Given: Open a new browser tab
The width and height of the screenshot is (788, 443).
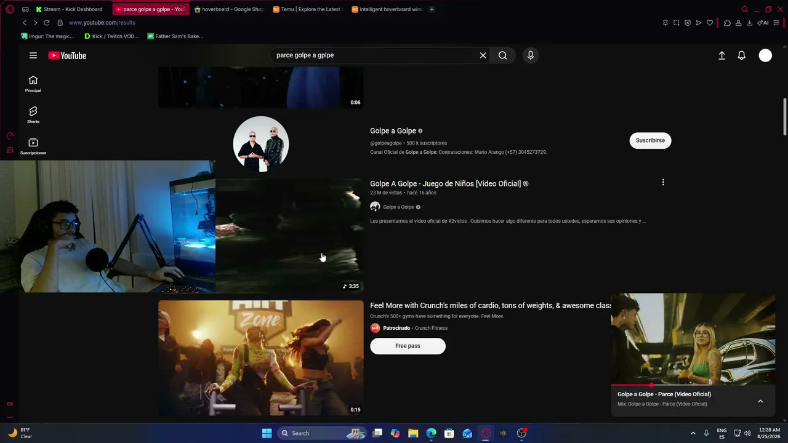Looking at the screenshot, I should click(x=432, y=9).
